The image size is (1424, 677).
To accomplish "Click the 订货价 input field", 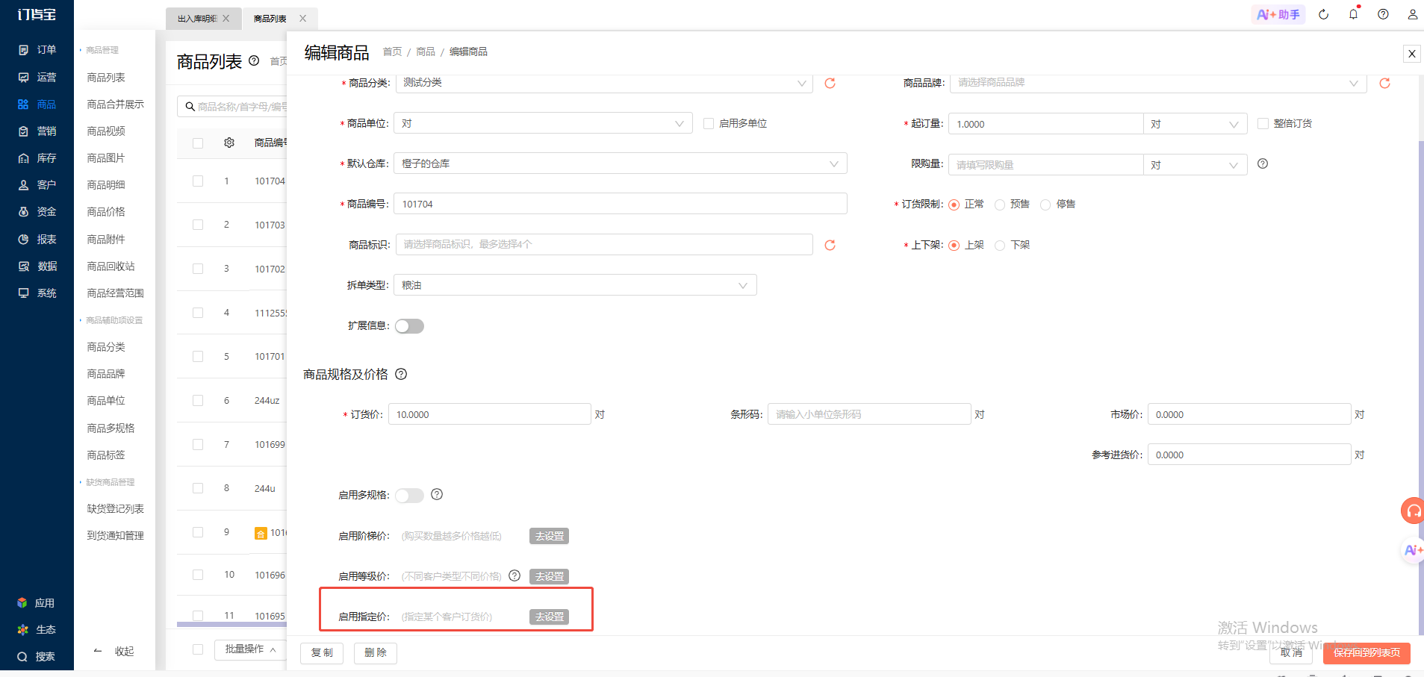I will [490, 414].
